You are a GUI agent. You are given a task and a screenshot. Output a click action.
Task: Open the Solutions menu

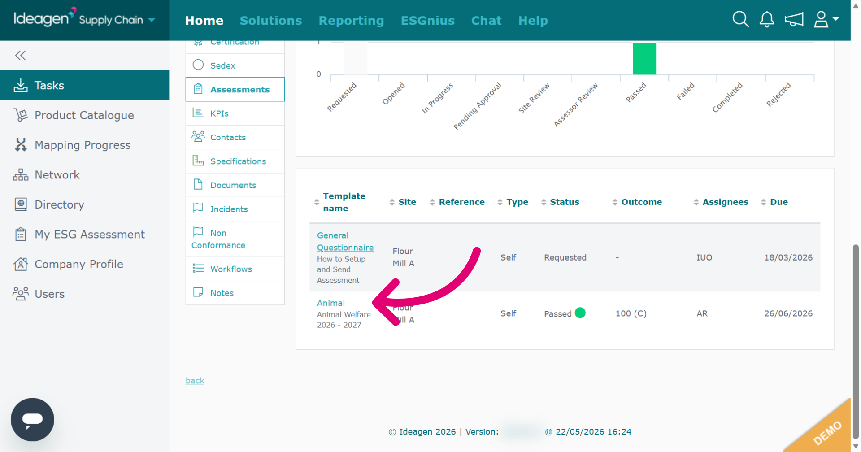point(271,21)
